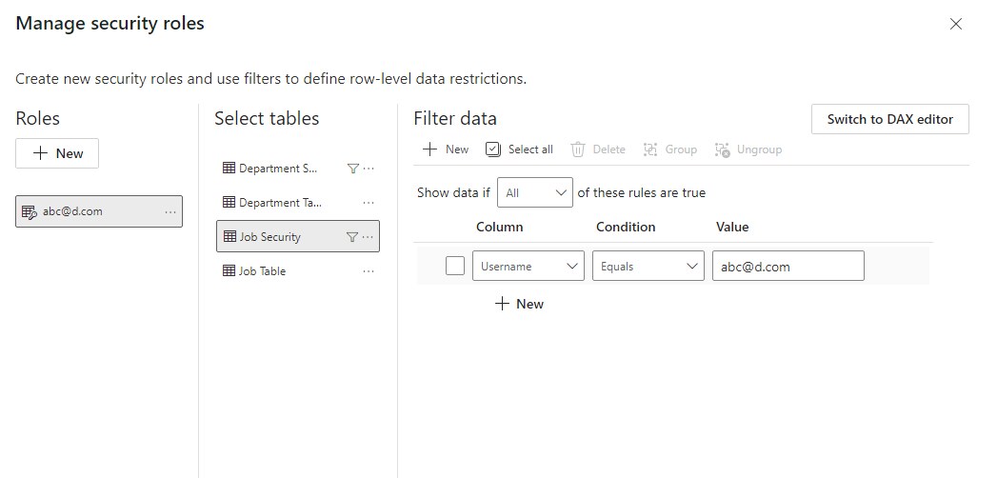Open more options for the Department Ta... table
Screen dimensions: 997x478
click(369, 203)
